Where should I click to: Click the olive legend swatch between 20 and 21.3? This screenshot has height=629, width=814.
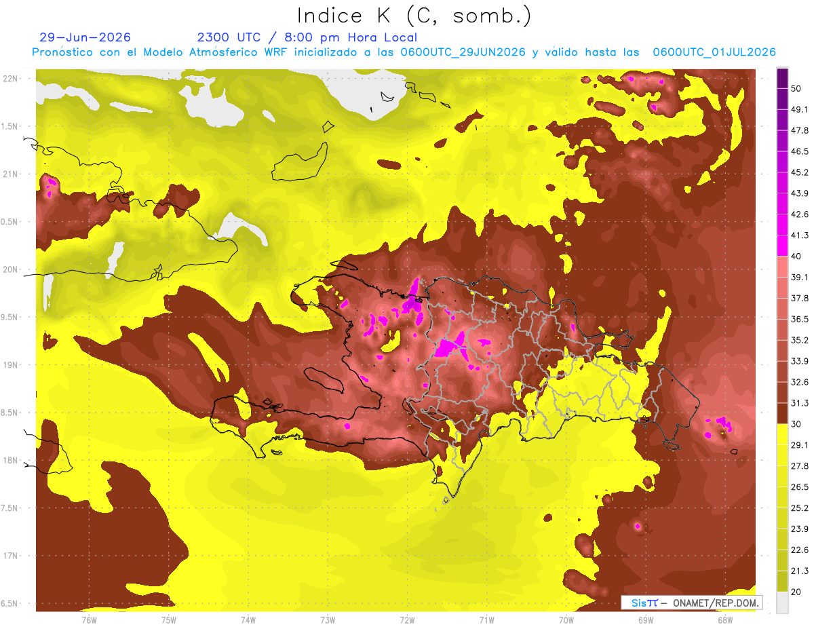[x=782, y=581]
